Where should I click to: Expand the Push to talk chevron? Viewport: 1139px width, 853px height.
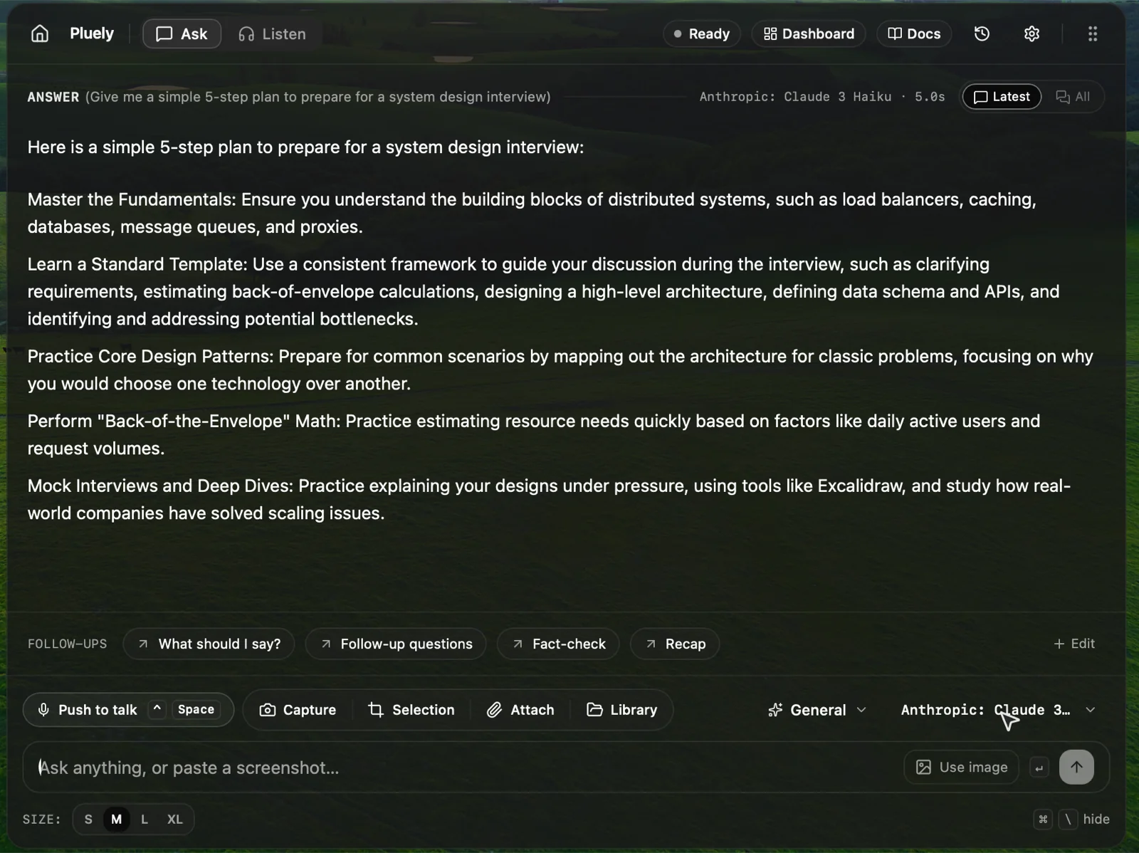(x=157, y=709)
